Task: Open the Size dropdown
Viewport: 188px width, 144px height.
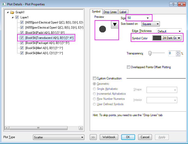Action: coord(148,18)
